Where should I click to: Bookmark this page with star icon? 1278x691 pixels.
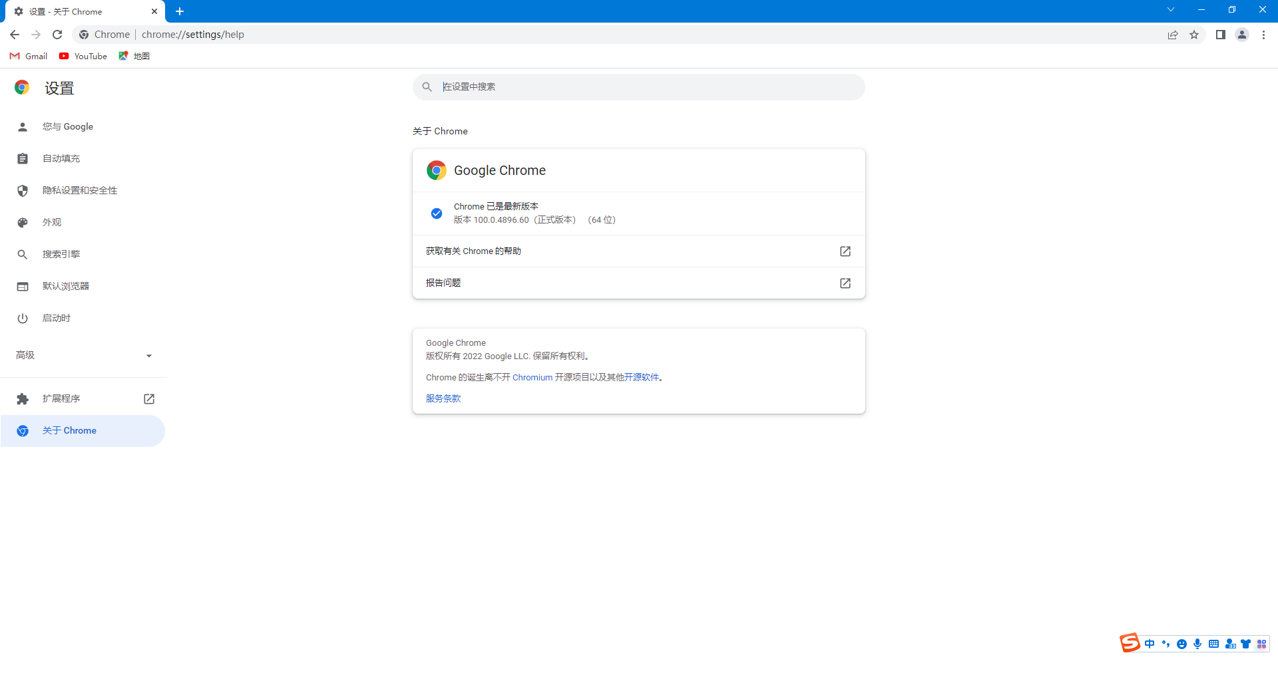[x=1194, y=35]
